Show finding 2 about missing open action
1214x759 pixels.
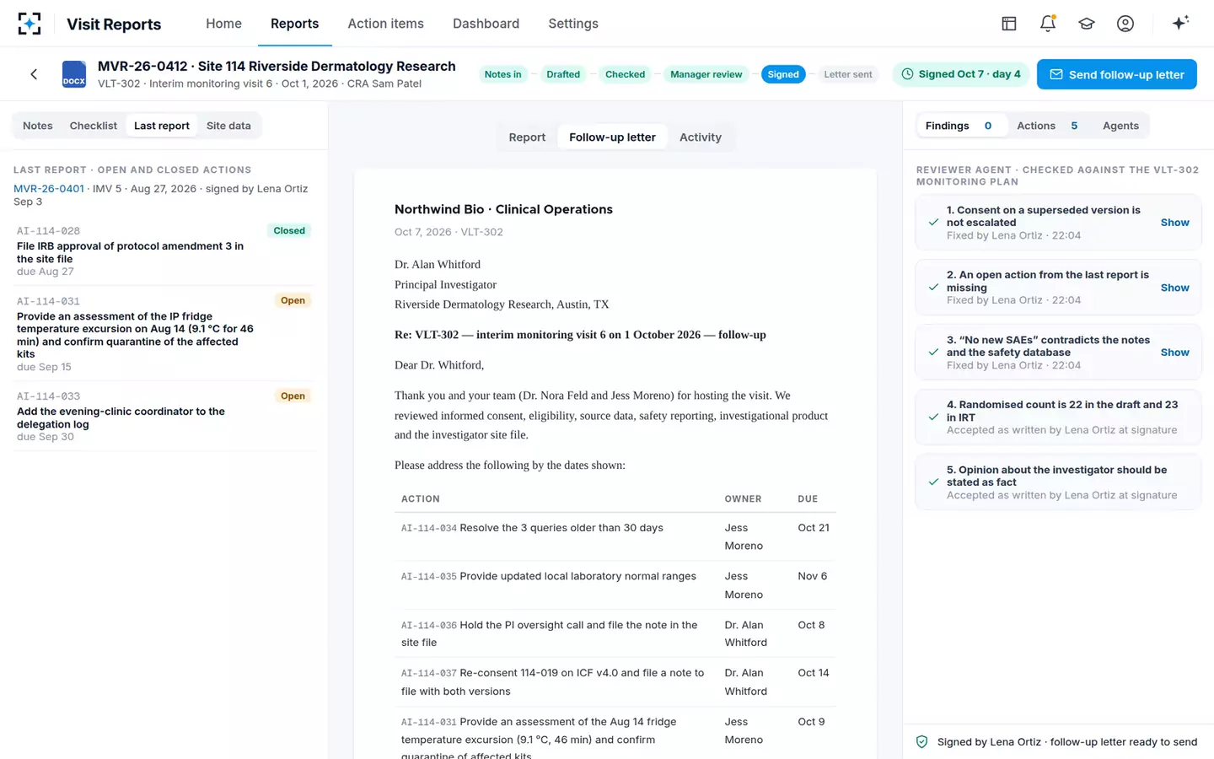pyautogui.click(x=1174, y=288)
